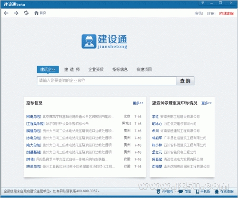Open the 注册 link
The height and width of the screenshot is (198, 238).
click(x=211, y=14)
